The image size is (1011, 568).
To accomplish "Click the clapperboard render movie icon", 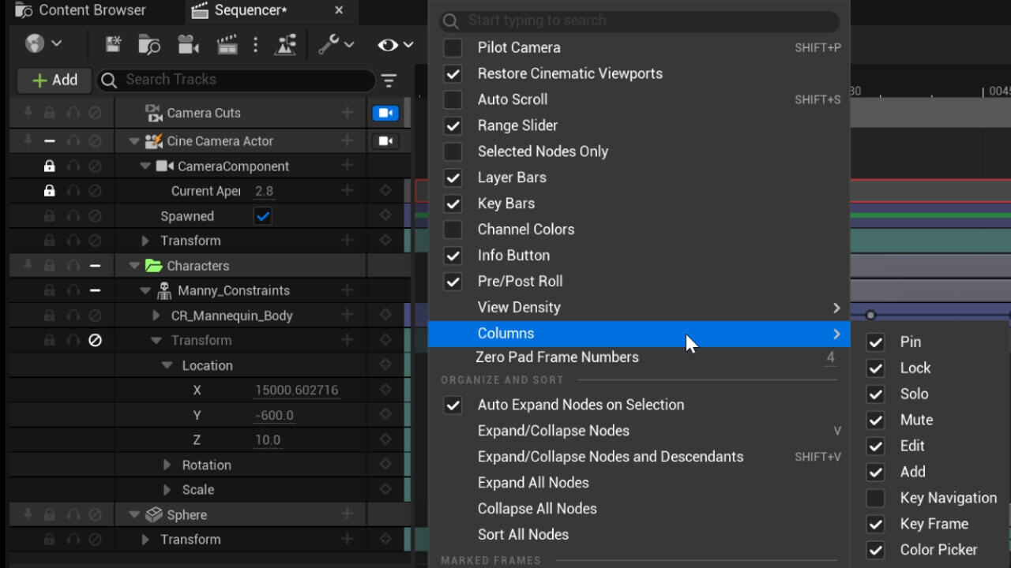I will tap(227, 45).
